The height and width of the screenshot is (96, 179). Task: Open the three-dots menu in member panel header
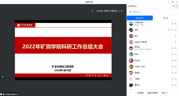tap(171, 6)
